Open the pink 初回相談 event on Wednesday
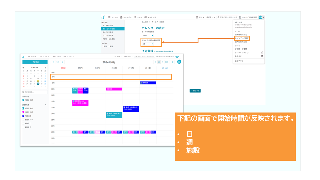The height and width of the screenshot is (180, 320). (114, 89)
